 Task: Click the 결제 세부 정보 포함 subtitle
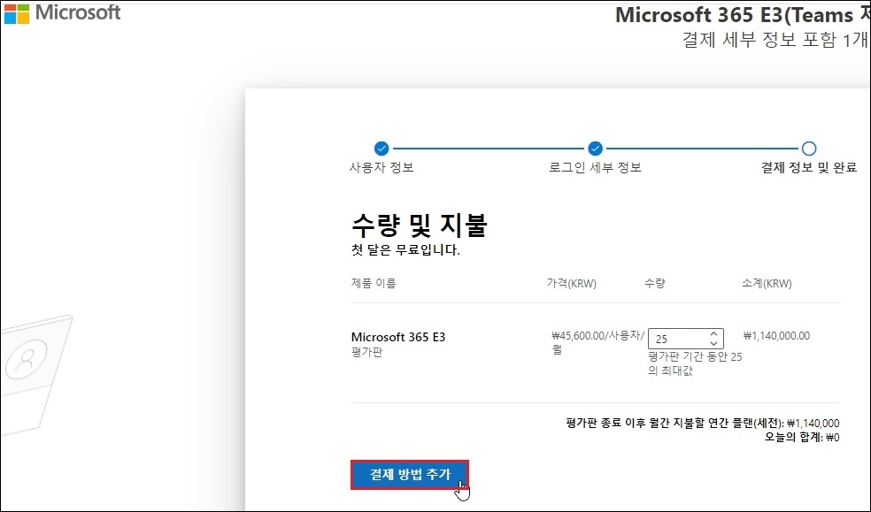[775, 40]
